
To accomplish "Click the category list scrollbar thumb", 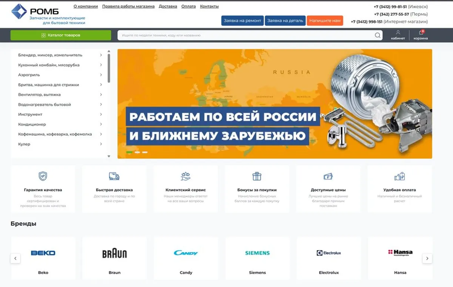I will [109, 68].
